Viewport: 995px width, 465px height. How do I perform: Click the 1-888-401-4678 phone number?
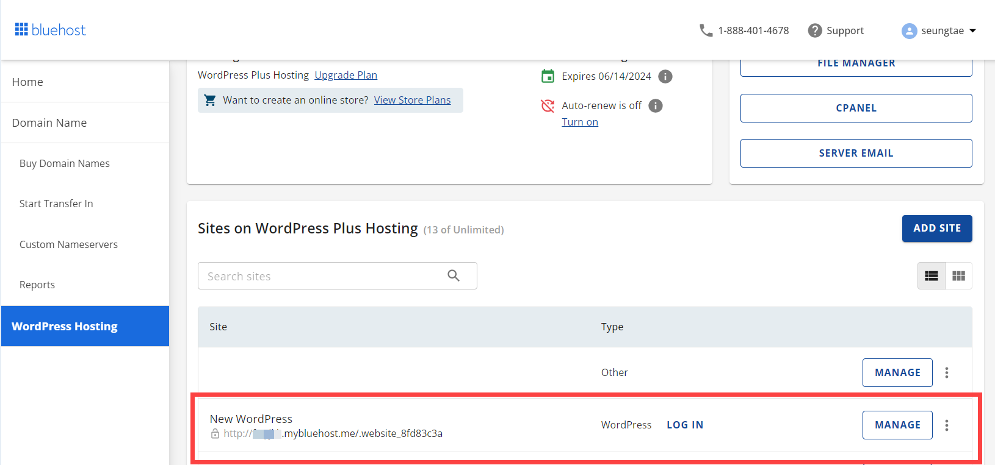753,30
